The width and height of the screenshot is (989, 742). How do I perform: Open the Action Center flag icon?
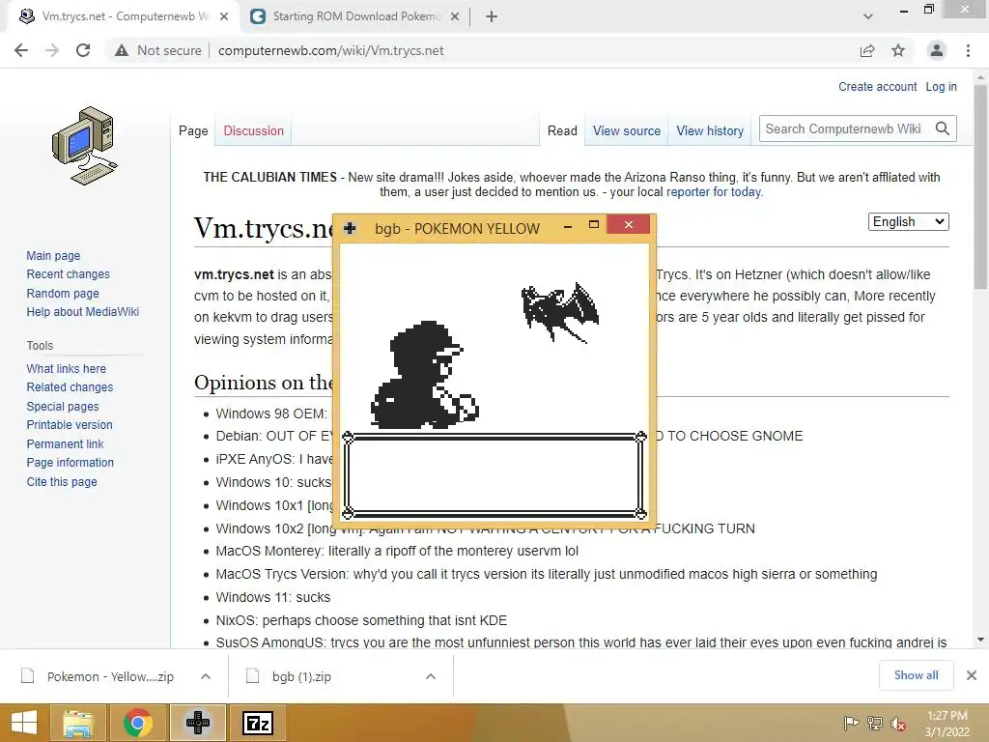point(852,724)
